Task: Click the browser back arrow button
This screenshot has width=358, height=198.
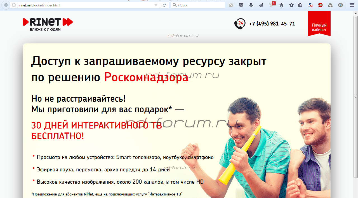Action: (x=6, y=5)
